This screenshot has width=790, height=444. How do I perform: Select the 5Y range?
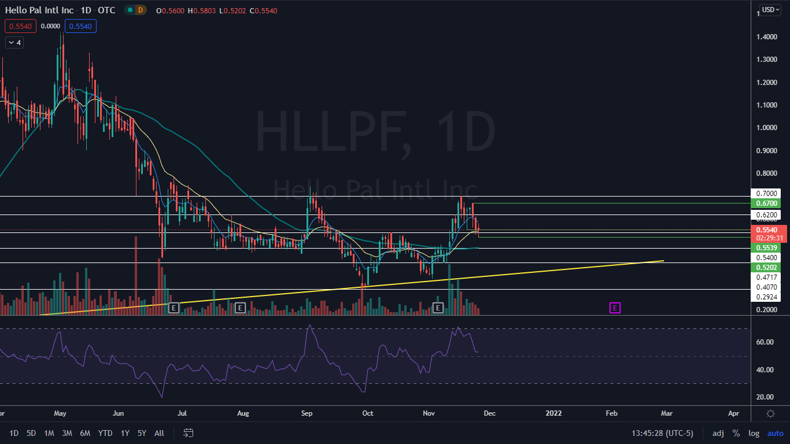(142, 433)
